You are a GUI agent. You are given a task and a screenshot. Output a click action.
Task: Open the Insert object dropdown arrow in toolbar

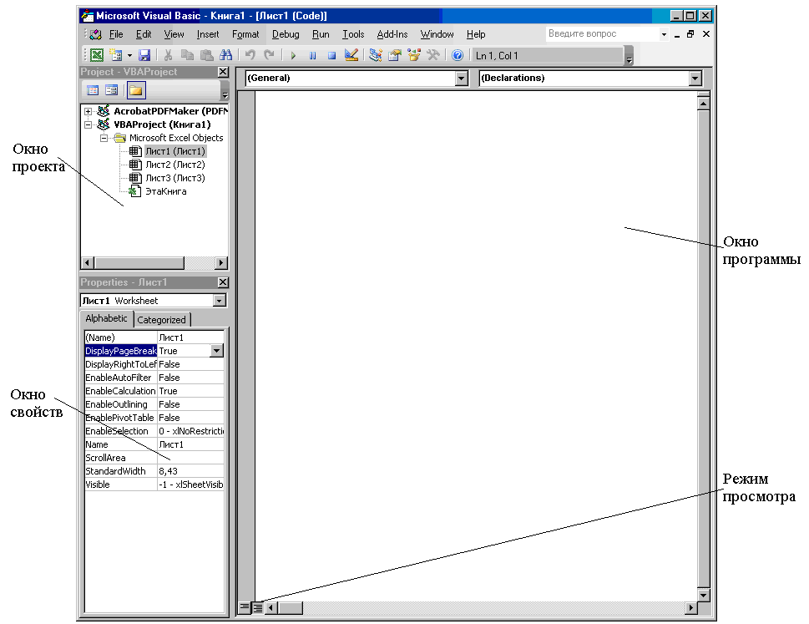(129, 55)
